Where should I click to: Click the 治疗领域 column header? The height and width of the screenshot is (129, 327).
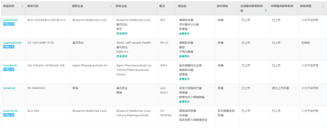pyautogui.click(x=222, y=6)
